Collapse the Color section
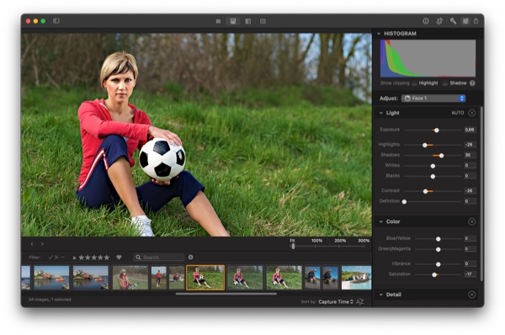This screenshot has width=505, height=335. coord(381,221)
